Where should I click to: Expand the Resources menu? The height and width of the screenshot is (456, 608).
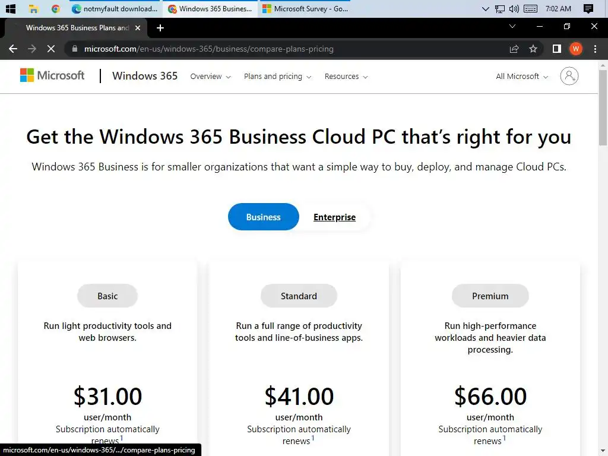click(346, 77)
